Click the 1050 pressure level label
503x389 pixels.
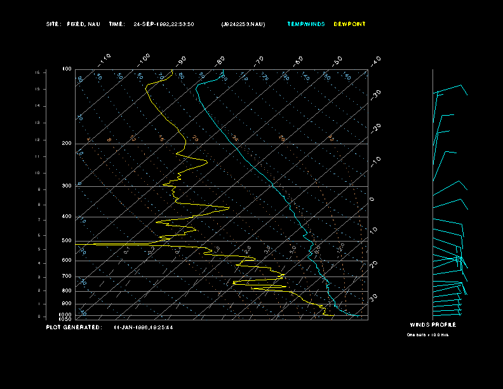(65, 319)
